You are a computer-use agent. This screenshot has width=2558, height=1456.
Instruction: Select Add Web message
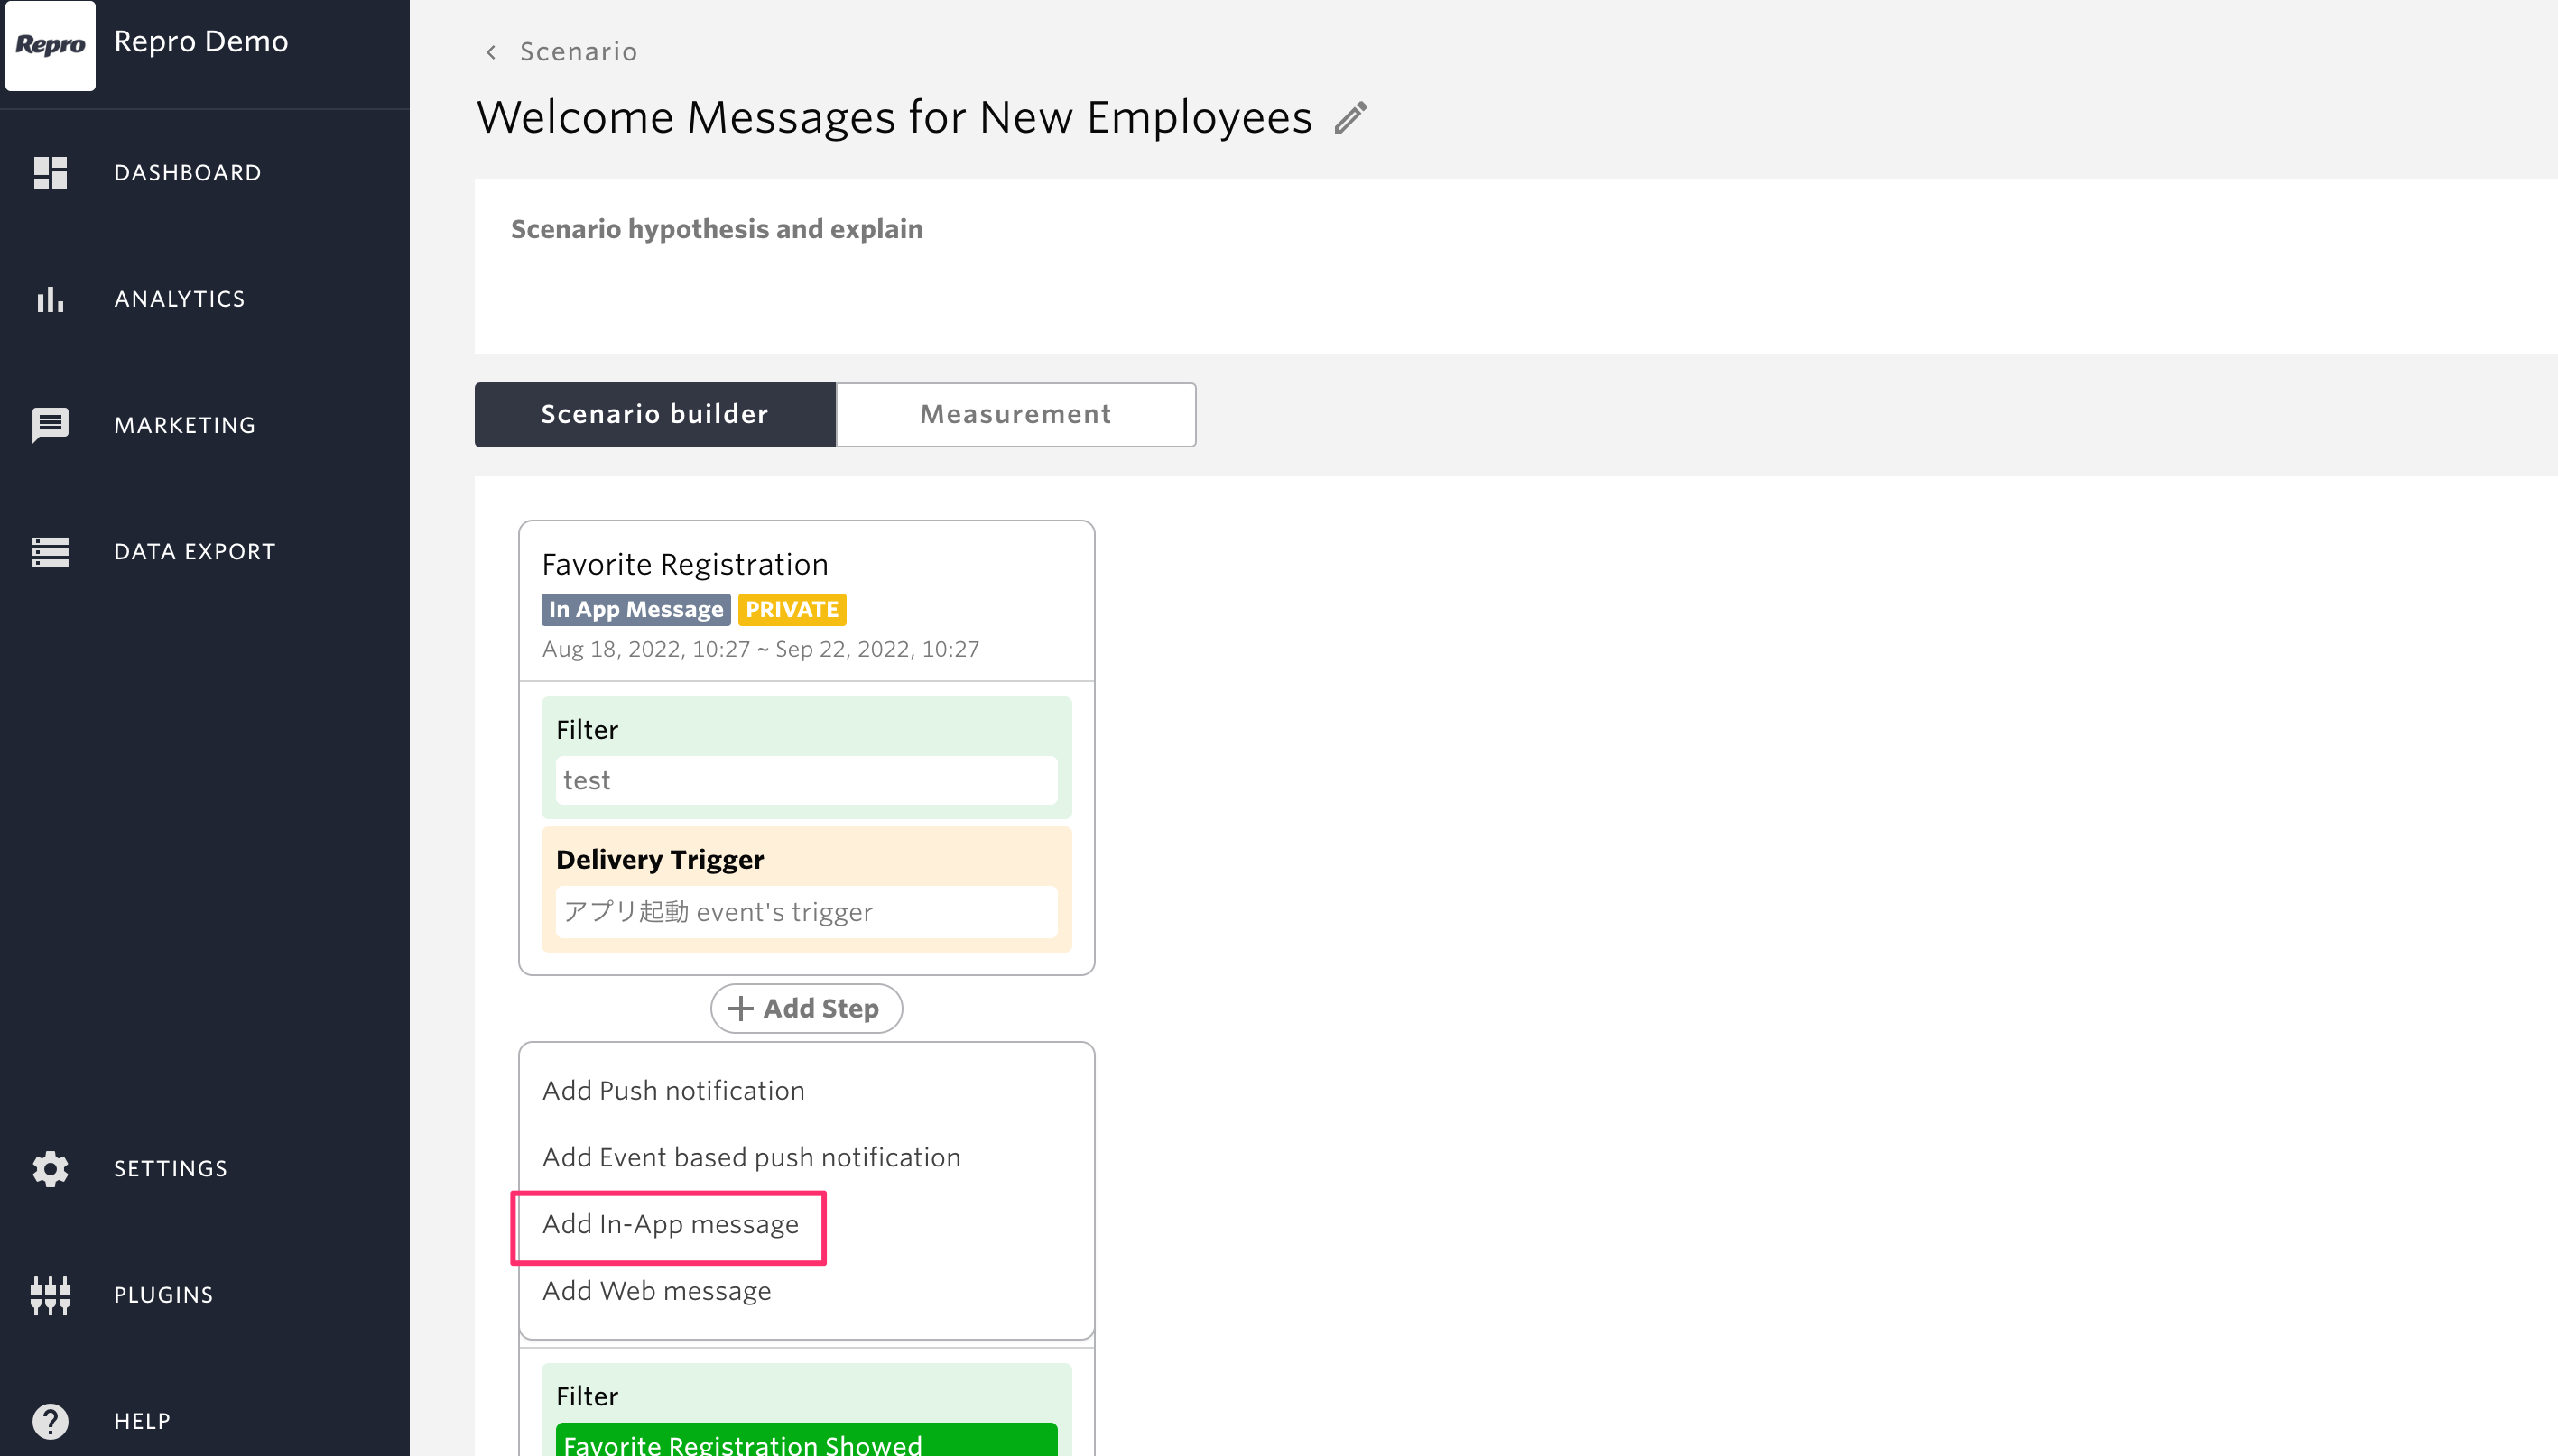click(x=656, y=1291)
